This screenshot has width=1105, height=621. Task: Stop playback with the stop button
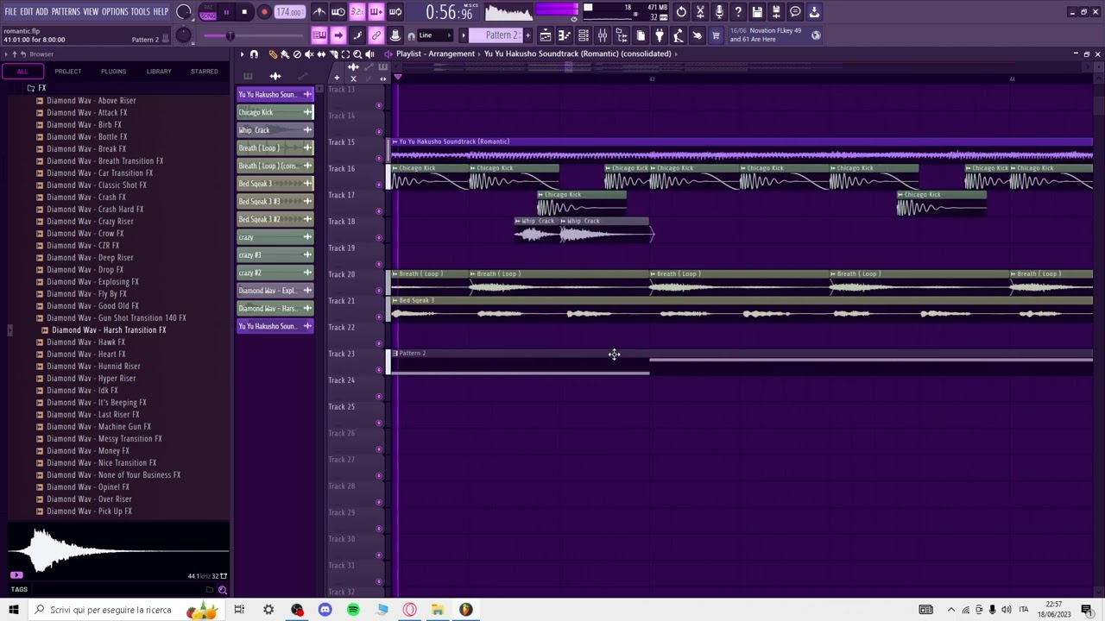click(244, 12)
